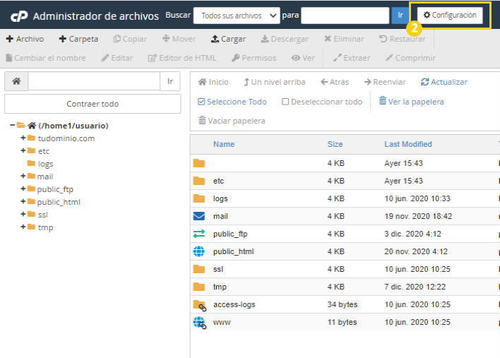
Task: Click the Comprimir toolbar icon
Action: [x=389, y=58]
